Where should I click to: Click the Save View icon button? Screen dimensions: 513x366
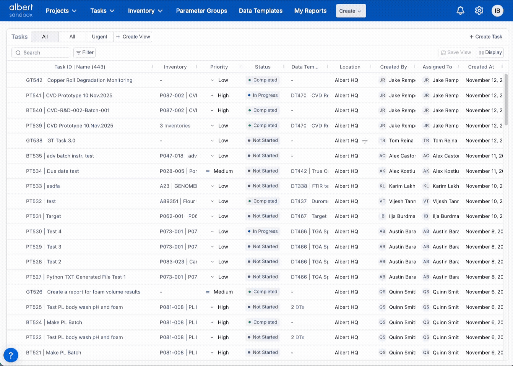click(x=456, y=53)
